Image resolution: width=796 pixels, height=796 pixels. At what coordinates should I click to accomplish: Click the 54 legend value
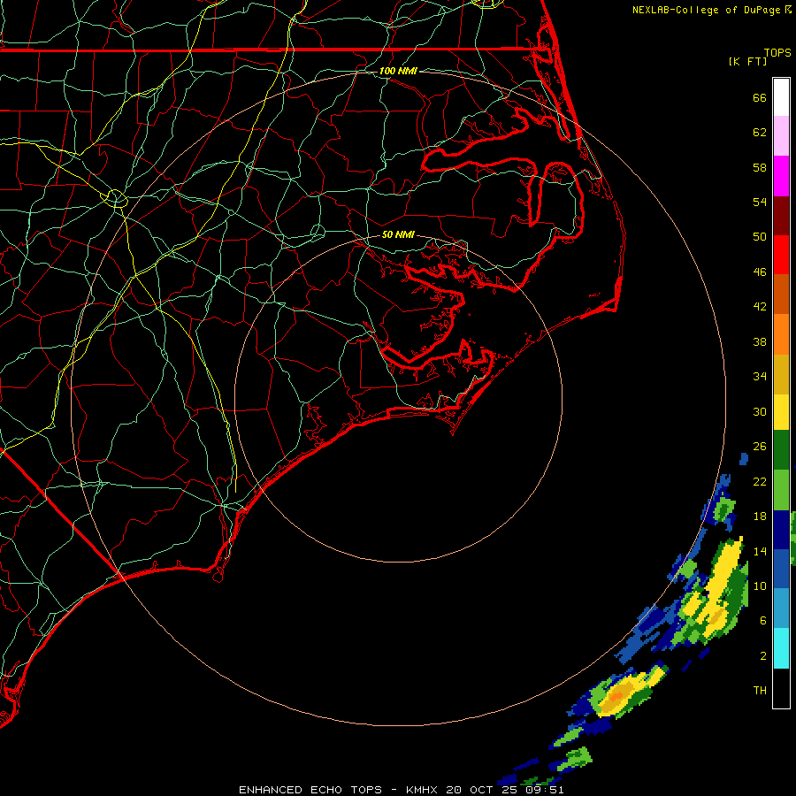click(760, 202)
